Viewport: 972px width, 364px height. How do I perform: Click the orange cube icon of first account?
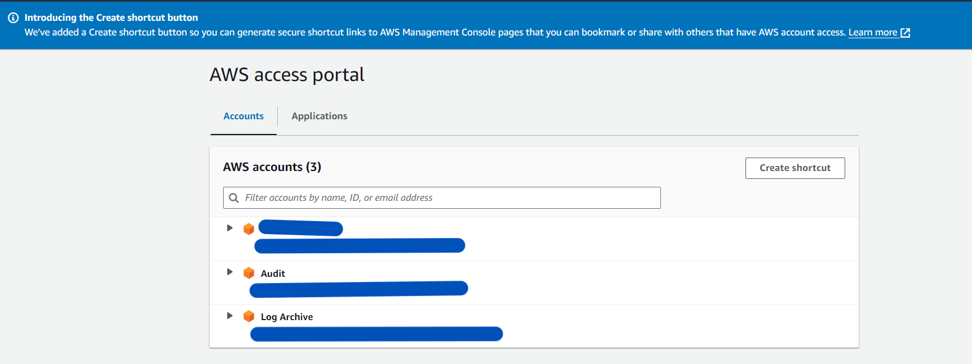tap(248, 229)
